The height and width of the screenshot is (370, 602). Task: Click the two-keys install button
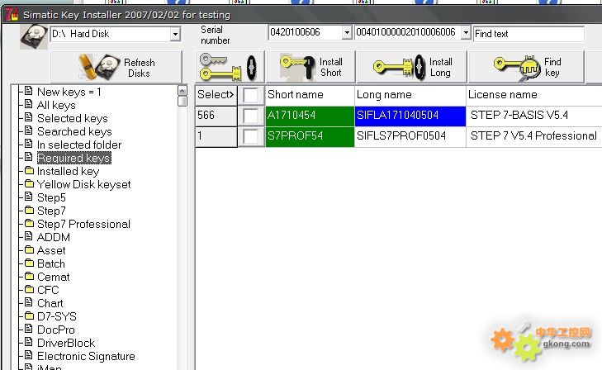point(230,67)
